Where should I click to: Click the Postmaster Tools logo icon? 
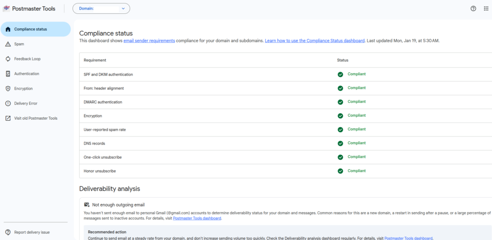(x=6, y=9)
